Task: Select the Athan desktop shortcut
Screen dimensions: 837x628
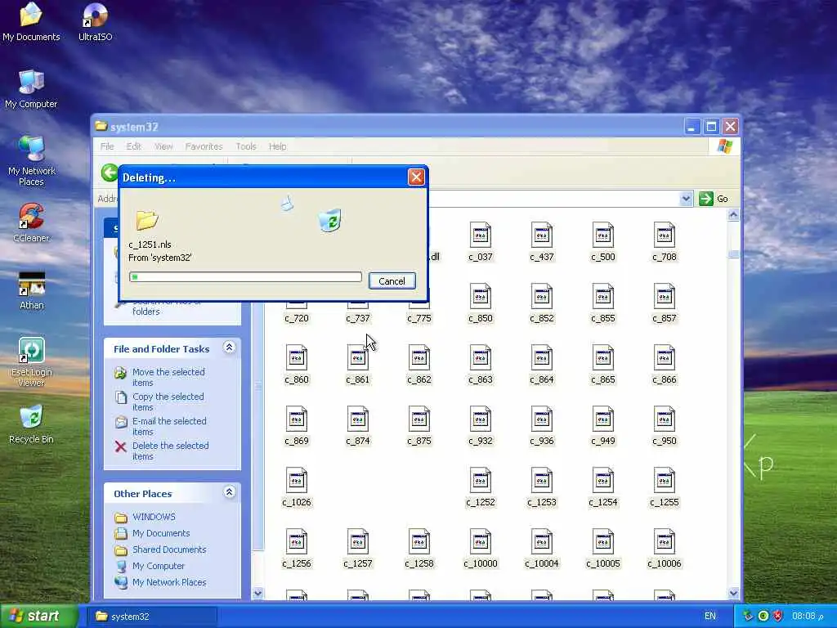Action: pyautogui.click(x=32, y=290)
